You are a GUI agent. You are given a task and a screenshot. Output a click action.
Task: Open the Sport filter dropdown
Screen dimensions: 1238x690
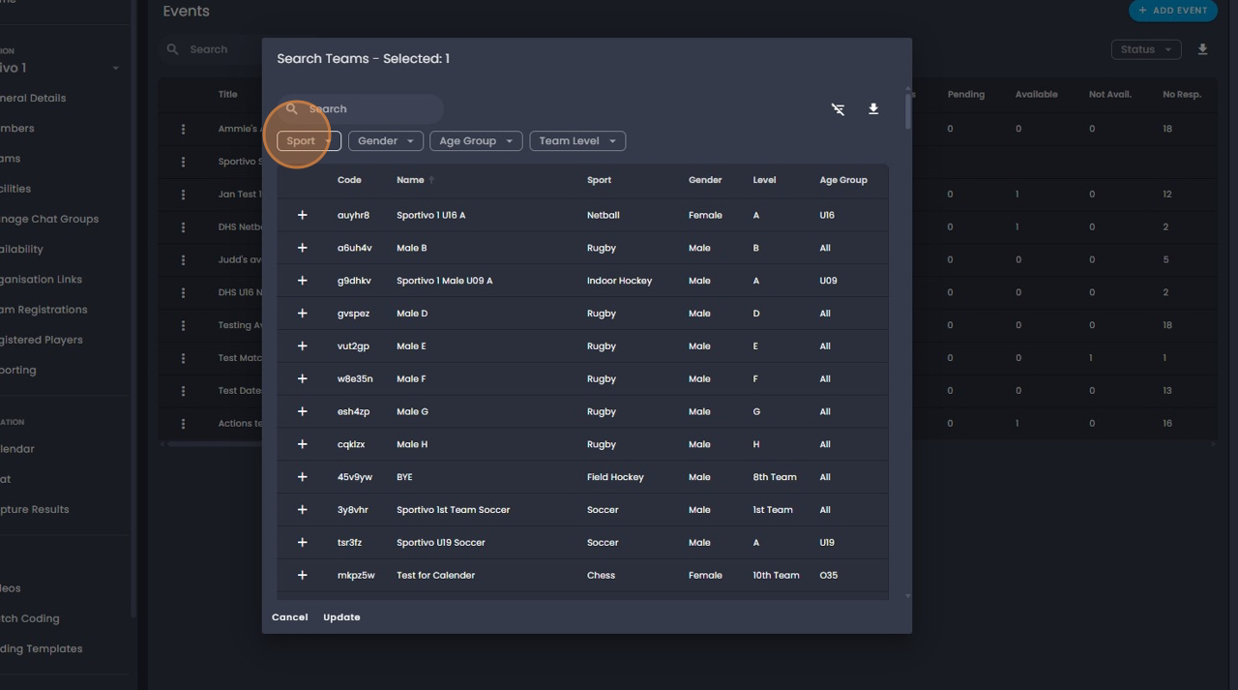click(309, 141)
